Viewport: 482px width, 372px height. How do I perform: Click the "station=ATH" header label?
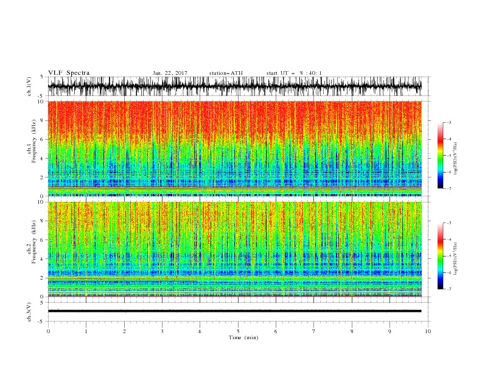pos(226,73)
